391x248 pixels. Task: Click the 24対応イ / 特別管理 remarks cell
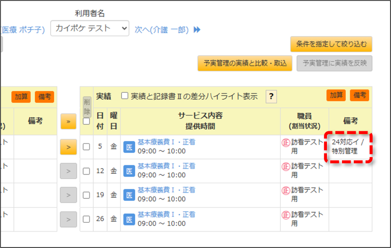click(348, 147)
